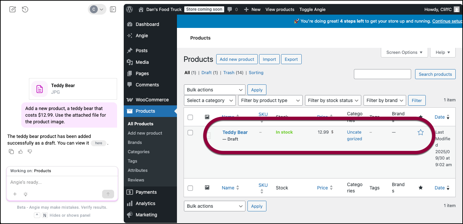Tick the select-all checkbox in table footer
The width and height of the screenshot is (463, 224).
coord(190,188)
